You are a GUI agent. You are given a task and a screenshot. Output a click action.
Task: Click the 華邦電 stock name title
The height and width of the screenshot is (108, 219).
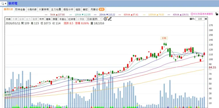pyautogui.click(x=13, y=4)
